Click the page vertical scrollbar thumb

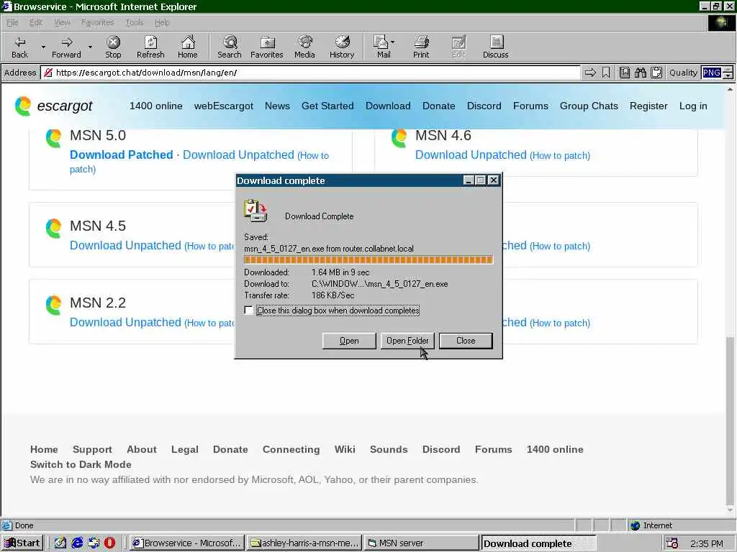click(x=730, y=420)
